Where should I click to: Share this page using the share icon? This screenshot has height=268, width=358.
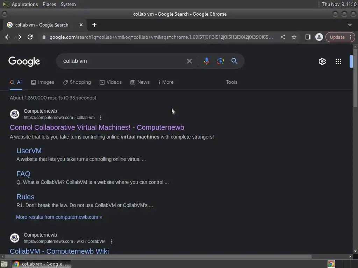[x=282, y=37]
